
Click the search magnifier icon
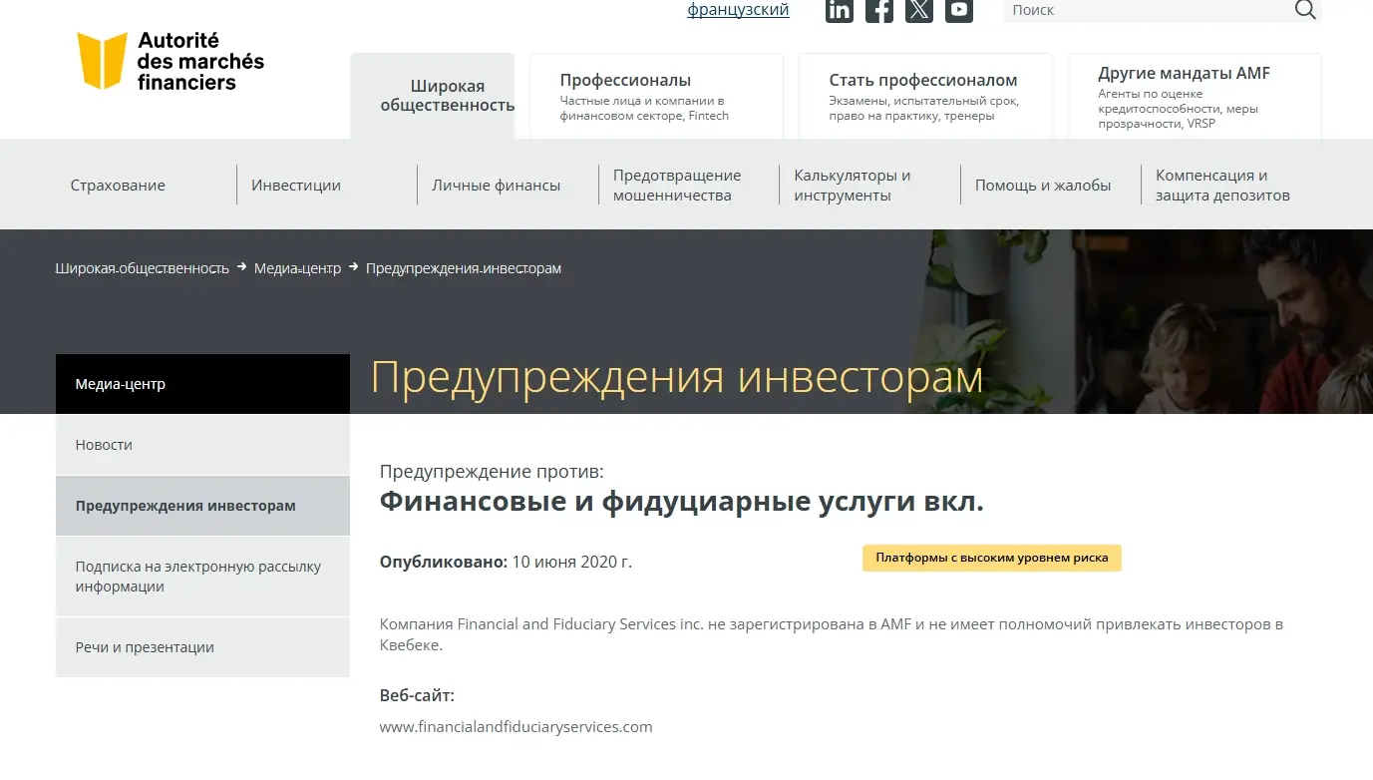(1305, 10)
